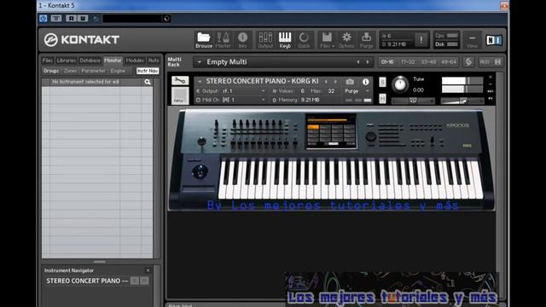Solo the Stereo Concert Piano instrument
The height and width of the screenshot is (307, 546).
382,82
